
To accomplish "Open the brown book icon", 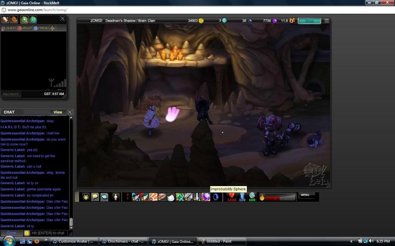I will [14, 19].
